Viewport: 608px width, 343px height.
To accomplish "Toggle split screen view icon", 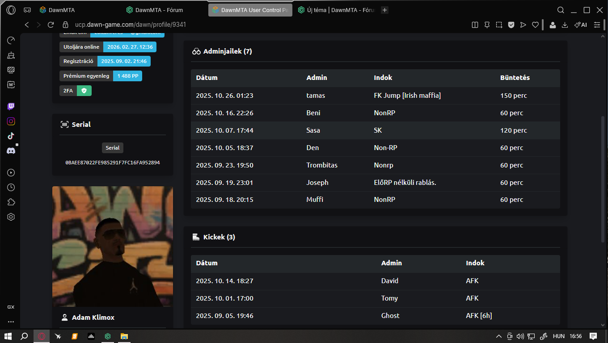I will [x=475, y=25].
